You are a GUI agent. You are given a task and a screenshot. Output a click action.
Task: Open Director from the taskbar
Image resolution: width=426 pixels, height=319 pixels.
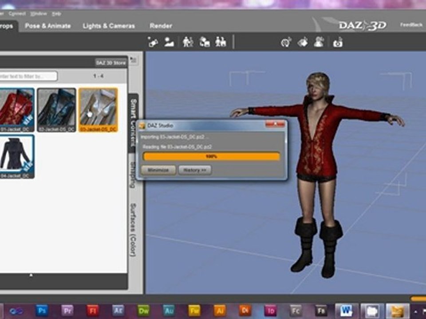(245, 311)
